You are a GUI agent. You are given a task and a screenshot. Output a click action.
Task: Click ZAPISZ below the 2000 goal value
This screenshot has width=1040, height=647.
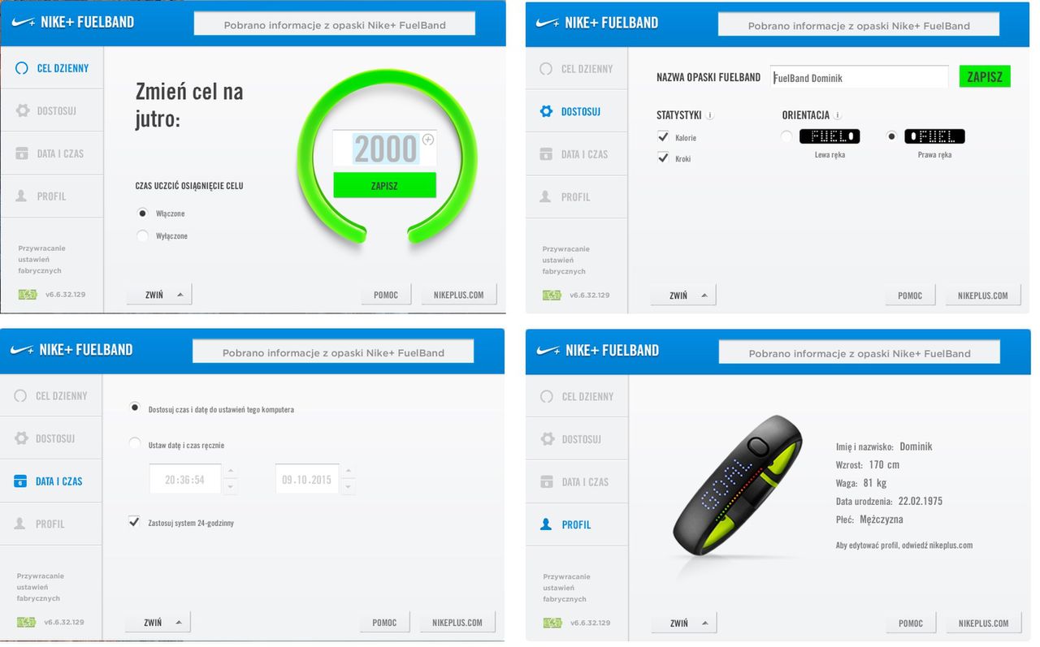(x=384, y=186)
